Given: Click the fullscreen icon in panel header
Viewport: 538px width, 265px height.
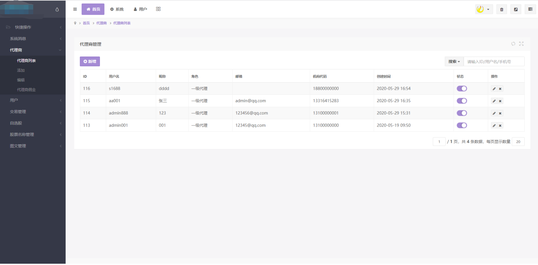Looking at the screenshot, I should click(521, 44).
